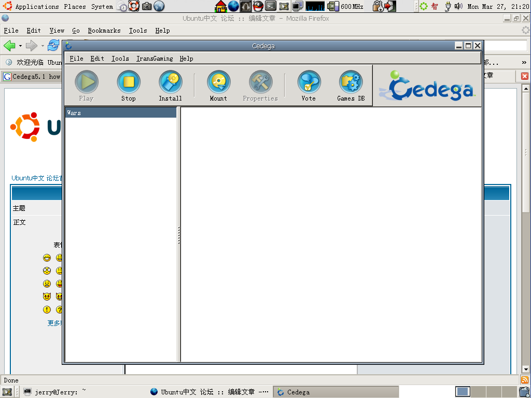Click the CPU frequency 600 MHz monitor
The width and height of the screenshot is (531, 398).
pyautogui.click(x=345, y=6)
